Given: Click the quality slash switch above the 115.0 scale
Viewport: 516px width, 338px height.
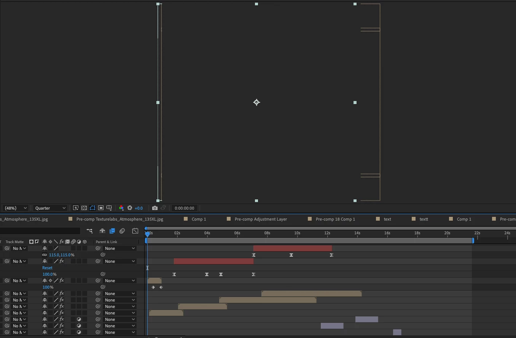Looking at the screenshot, I should point(56,248).
